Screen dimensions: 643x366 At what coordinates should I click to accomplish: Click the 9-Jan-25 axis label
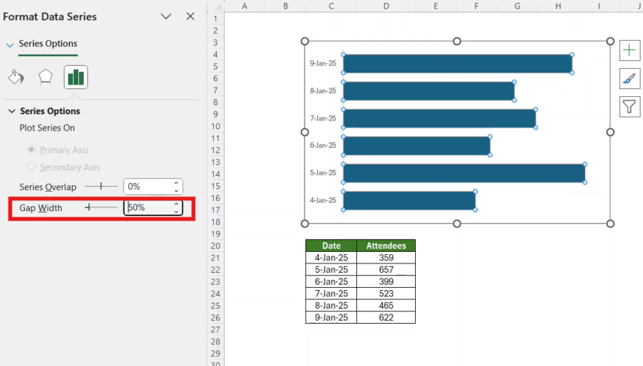[323, 63]
